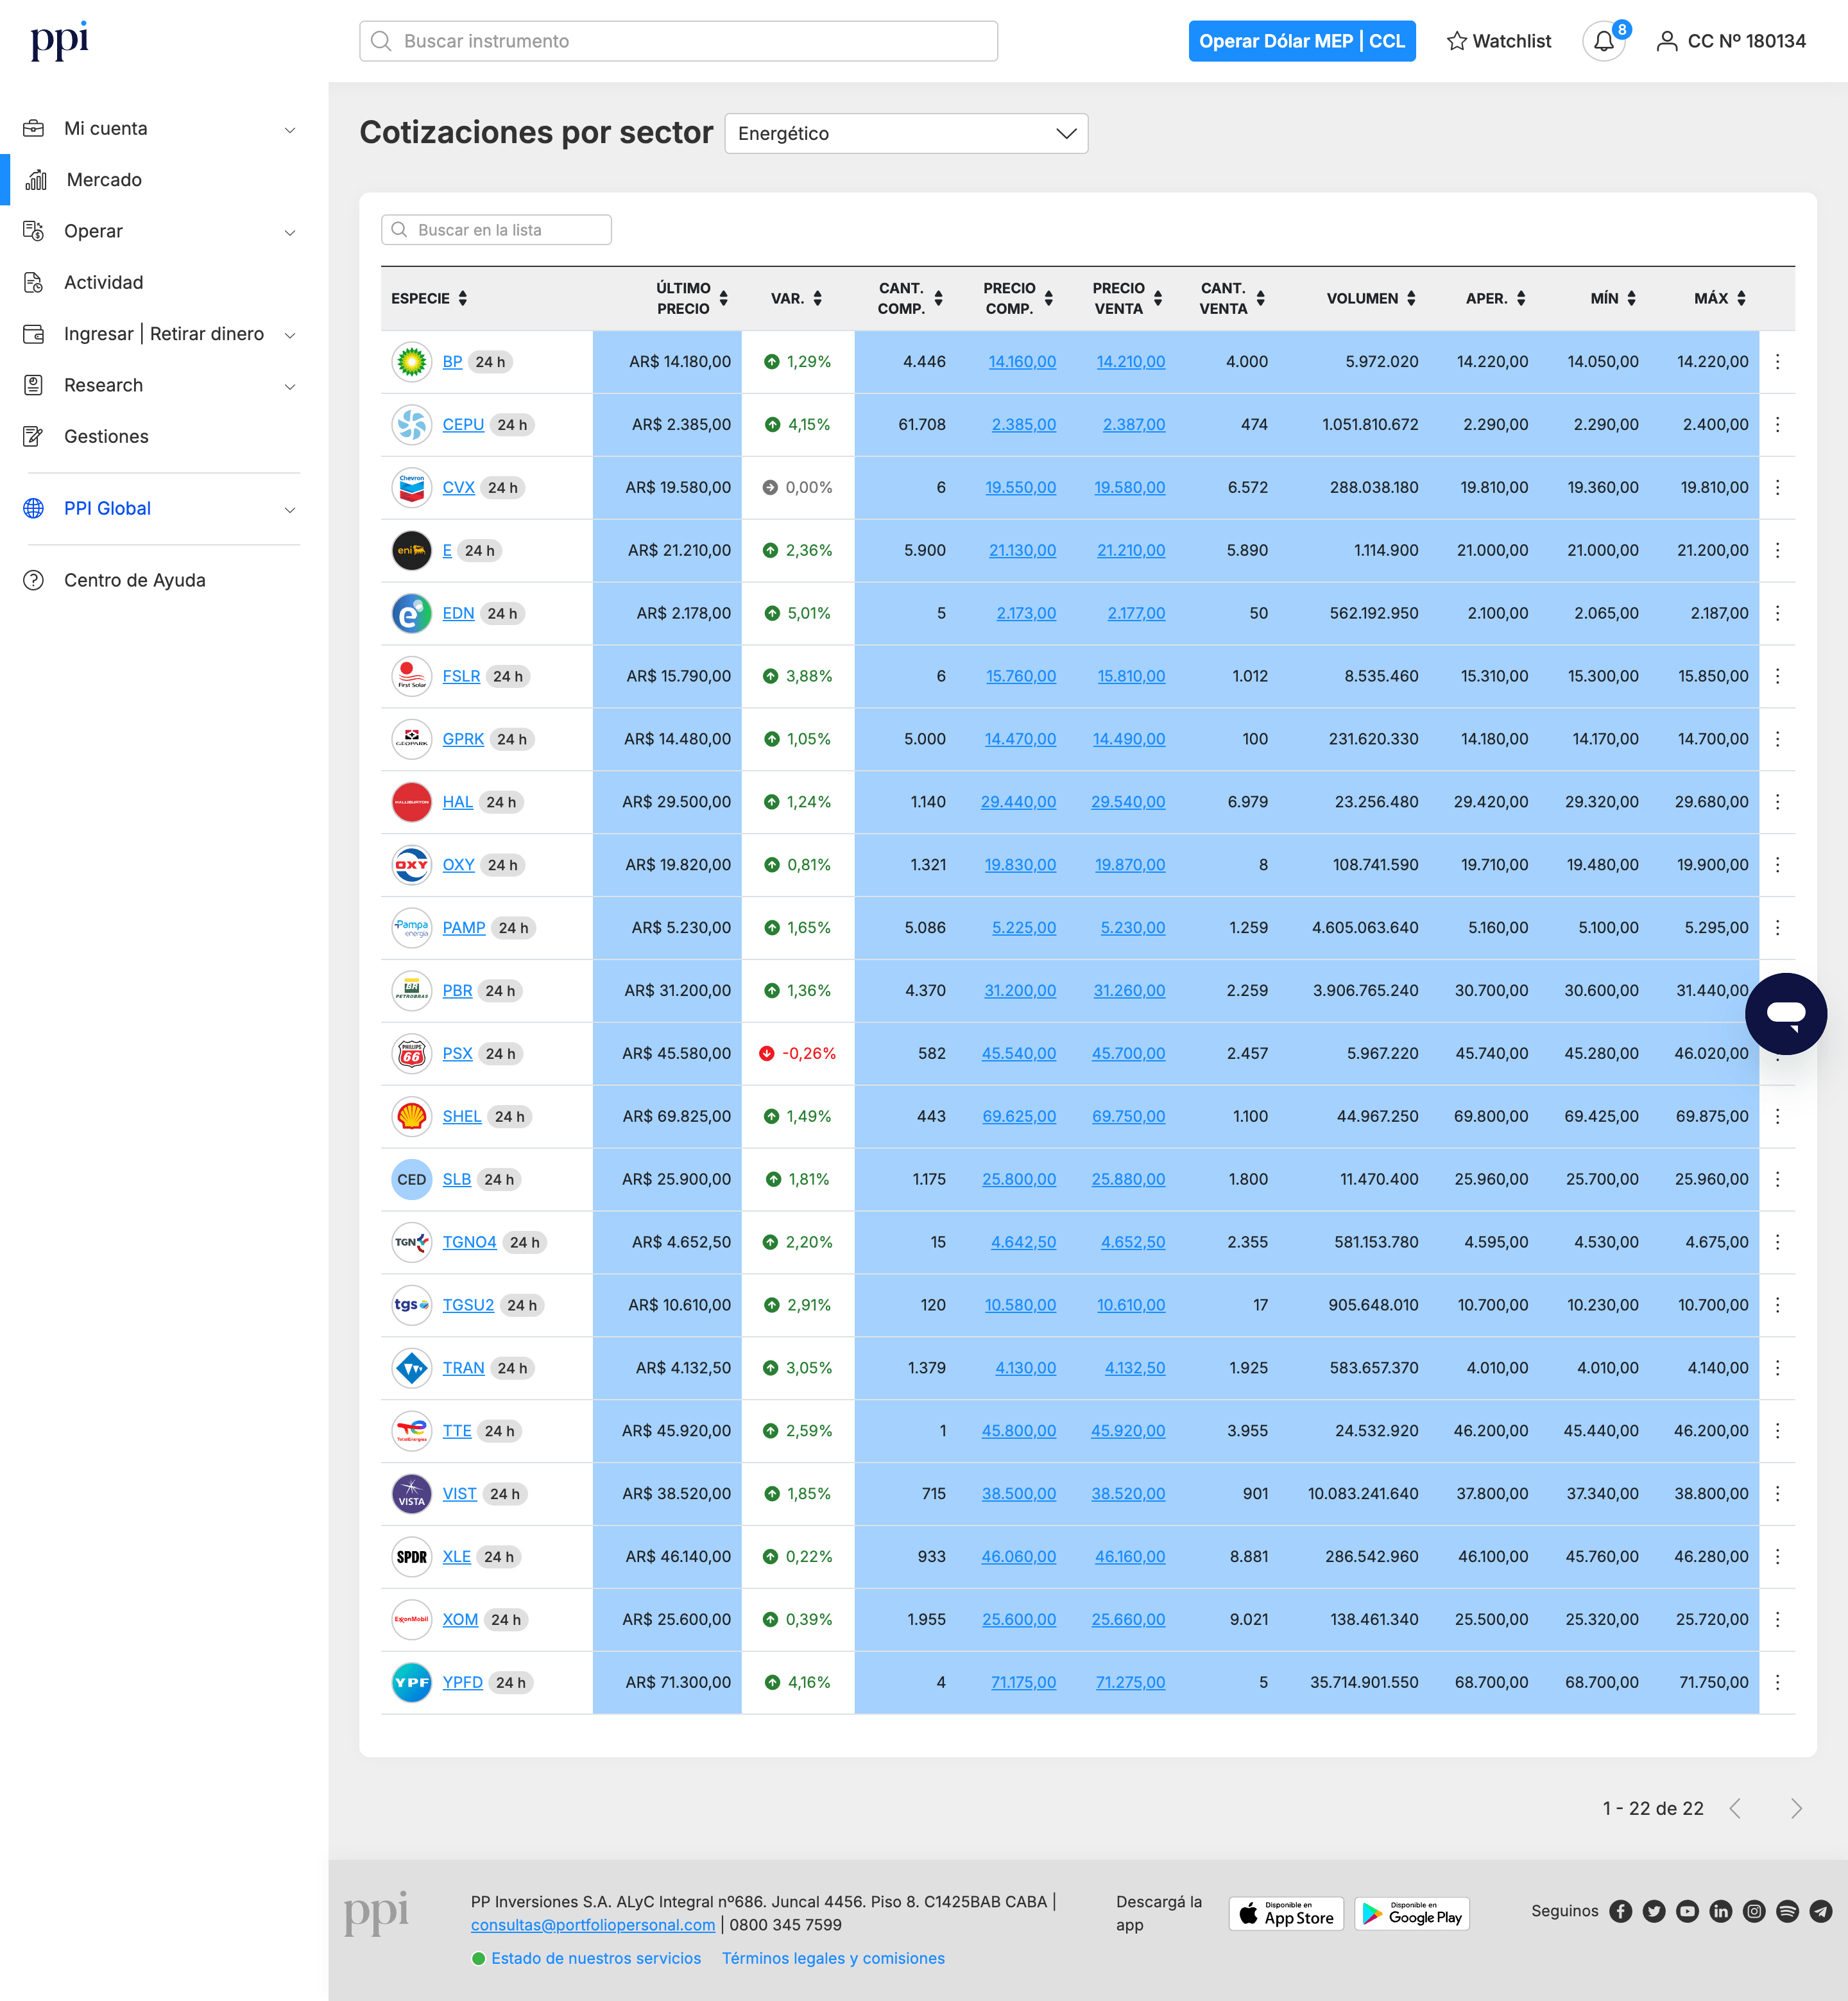Open the TGNO4 ticker link
Screen dimensions: 1848x2001
pos(469,1242)
